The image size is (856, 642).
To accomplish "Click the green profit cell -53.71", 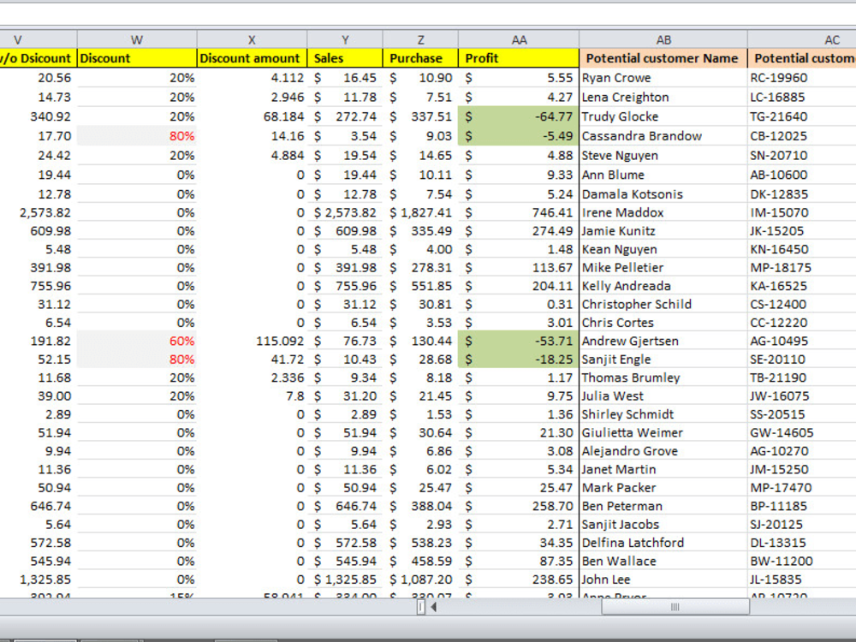I will 519,342.
